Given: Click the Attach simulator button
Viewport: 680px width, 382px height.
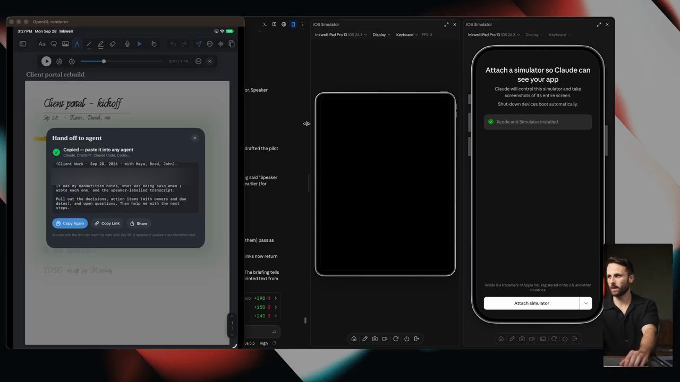Looking at the screenshot, I should [x=532, y=303].
